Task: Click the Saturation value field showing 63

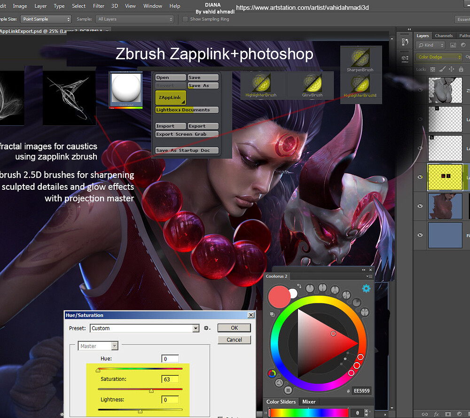Action: coord(170,379)
